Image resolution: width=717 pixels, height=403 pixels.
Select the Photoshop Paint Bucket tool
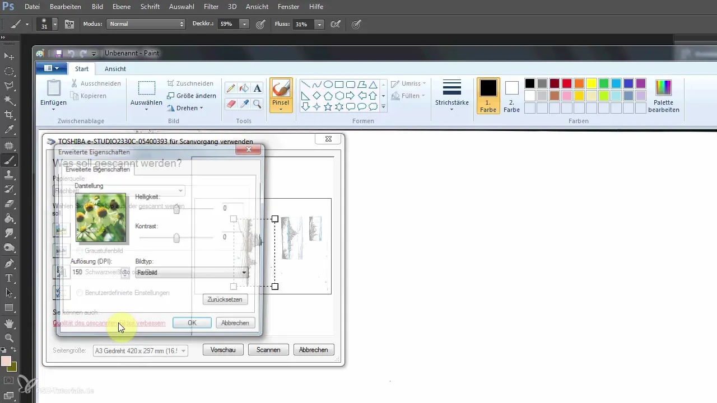pyautogui.click(x=9, y=218)
